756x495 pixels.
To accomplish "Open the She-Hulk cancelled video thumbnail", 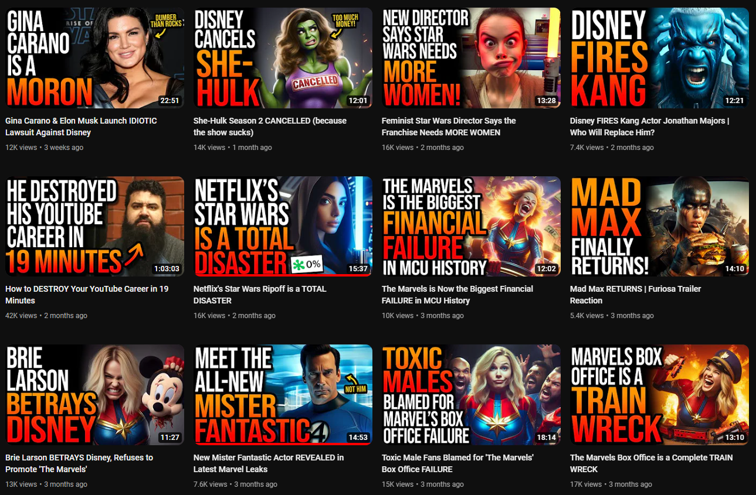I will point(283,58).
